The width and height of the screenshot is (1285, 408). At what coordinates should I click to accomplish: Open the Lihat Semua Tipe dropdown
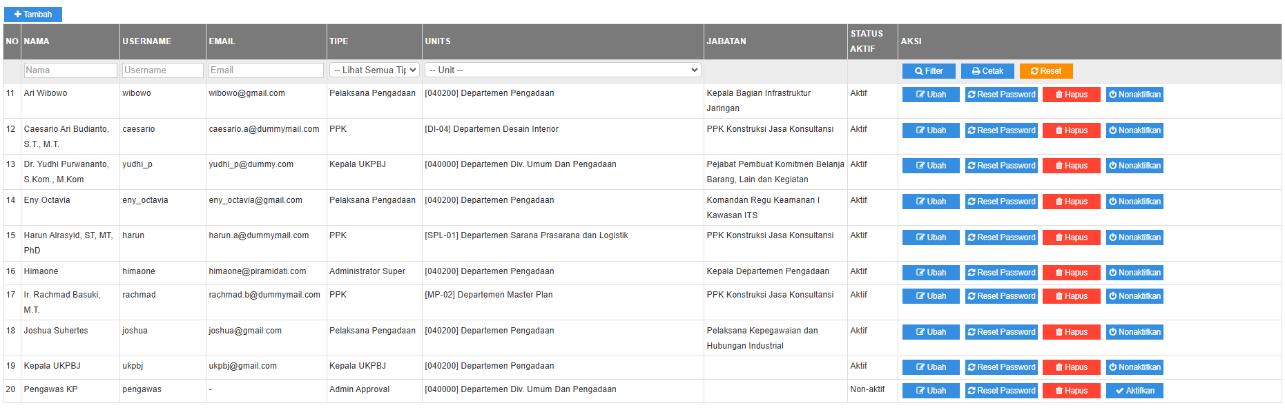tap(374, 70)
